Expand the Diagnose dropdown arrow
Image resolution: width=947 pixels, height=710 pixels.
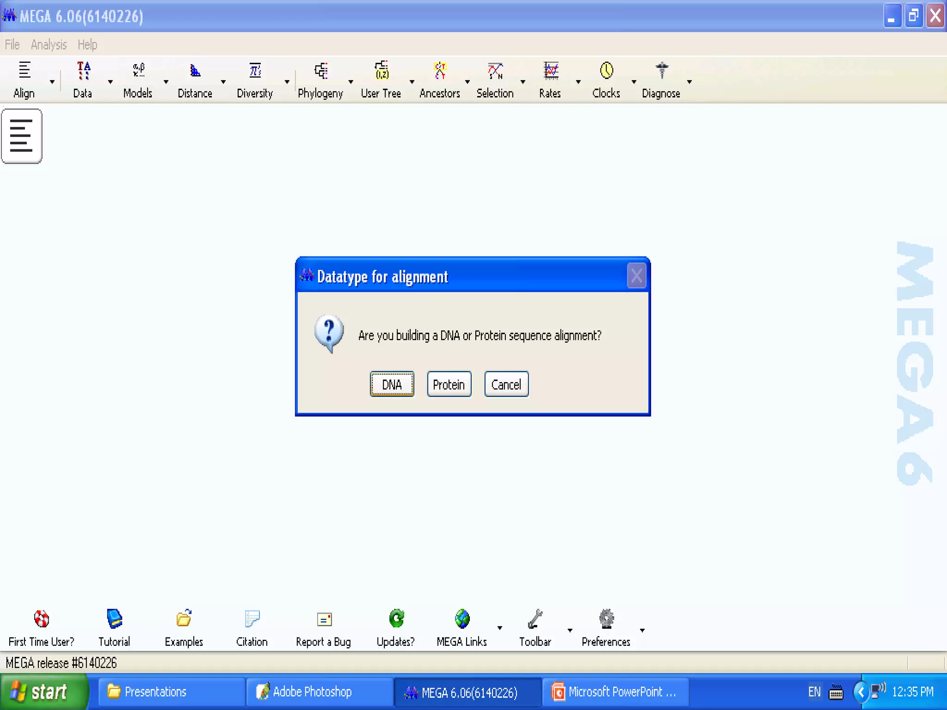[x=689, y=82]
